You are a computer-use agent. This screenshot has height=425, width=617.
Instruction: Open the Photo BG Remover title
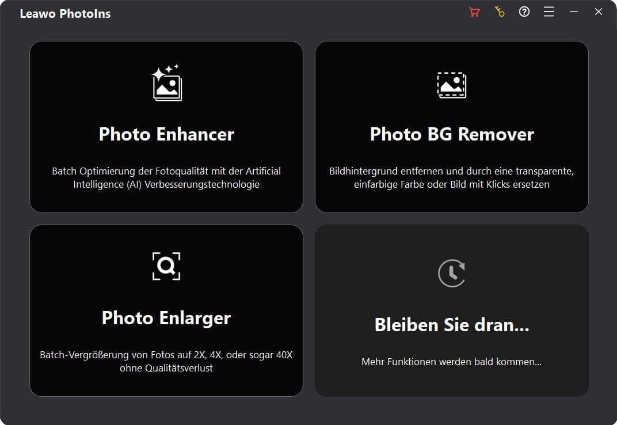(452, 134)
